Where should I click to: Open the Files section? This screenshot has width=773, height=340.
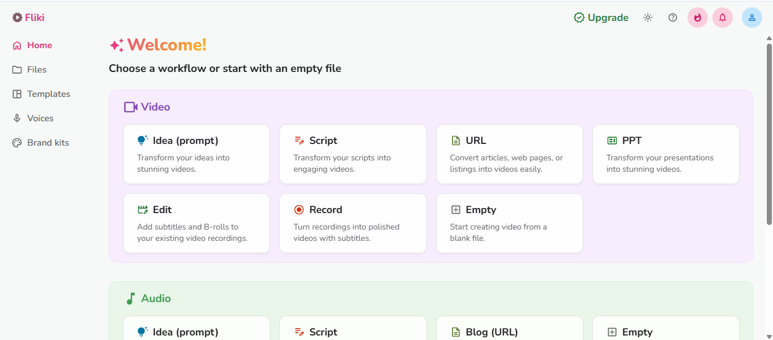[36, 69]
